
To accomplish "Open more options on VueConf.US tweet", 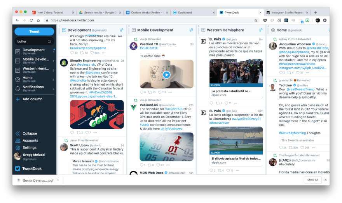I will point(168,165).
